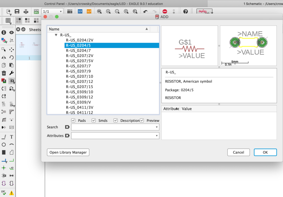283x197 pixels.
Task: Sort list by Name column header
Action: pyautogui.click(x=99, y=29)
